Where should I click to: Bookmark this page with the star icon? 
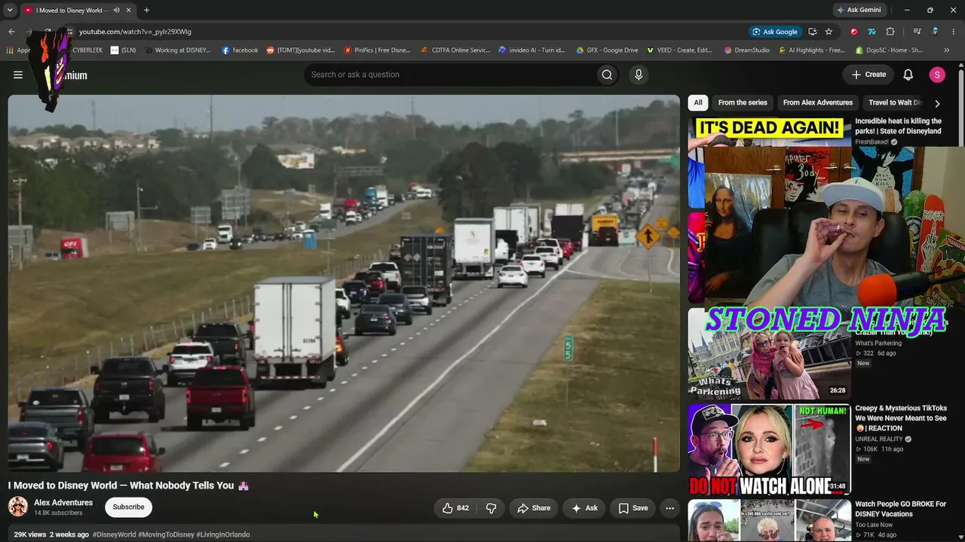click(x=829, y=32)
